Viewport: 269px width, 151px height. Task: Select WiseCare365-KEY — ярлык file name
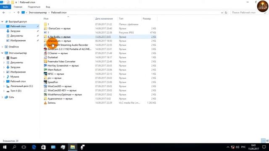pyautogui.click(x=62, y=91)
